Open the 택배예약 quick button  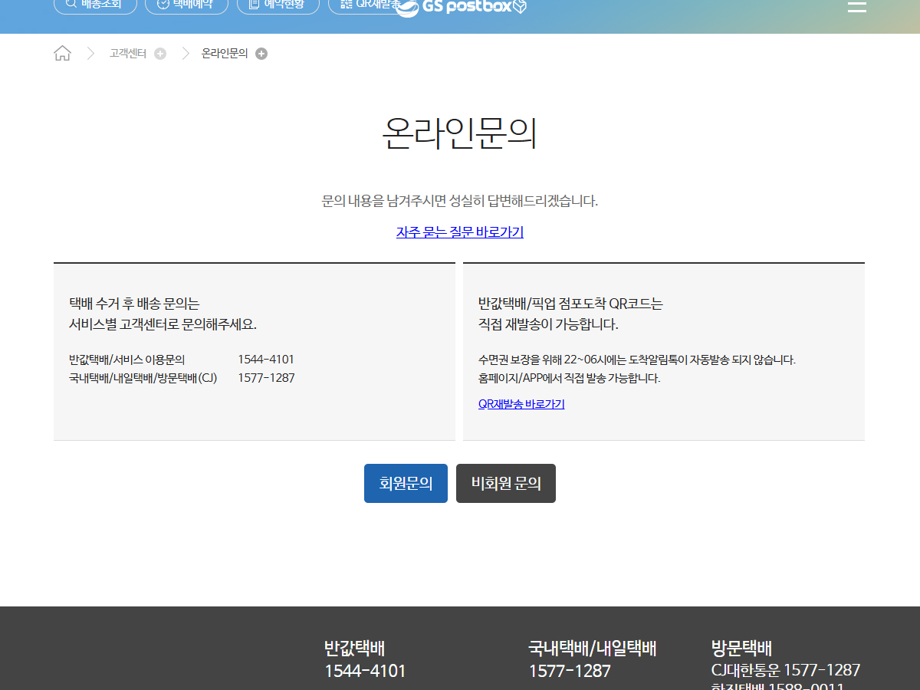[x=186, y=6]
